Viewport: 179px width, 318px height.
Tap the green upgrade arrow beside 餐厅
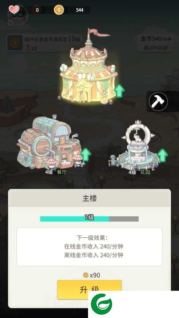86,155
